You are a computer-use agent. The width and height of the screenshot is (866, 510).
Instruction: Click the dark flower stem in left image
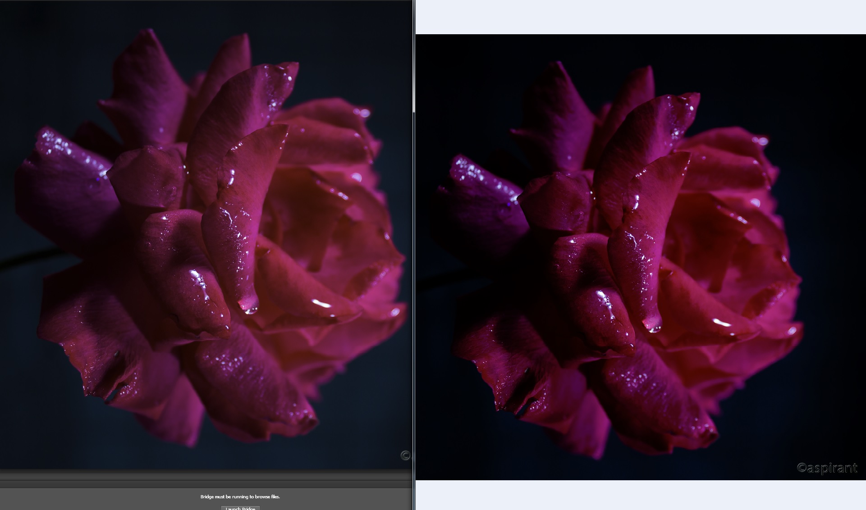click(x=27, y=259)
